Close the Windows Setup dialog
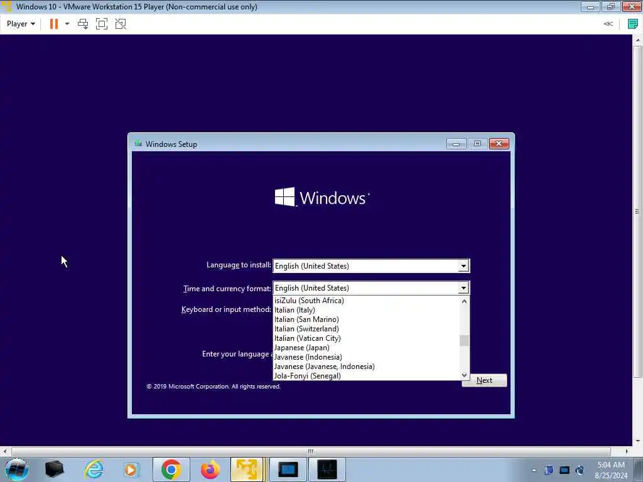 point(499,144)
